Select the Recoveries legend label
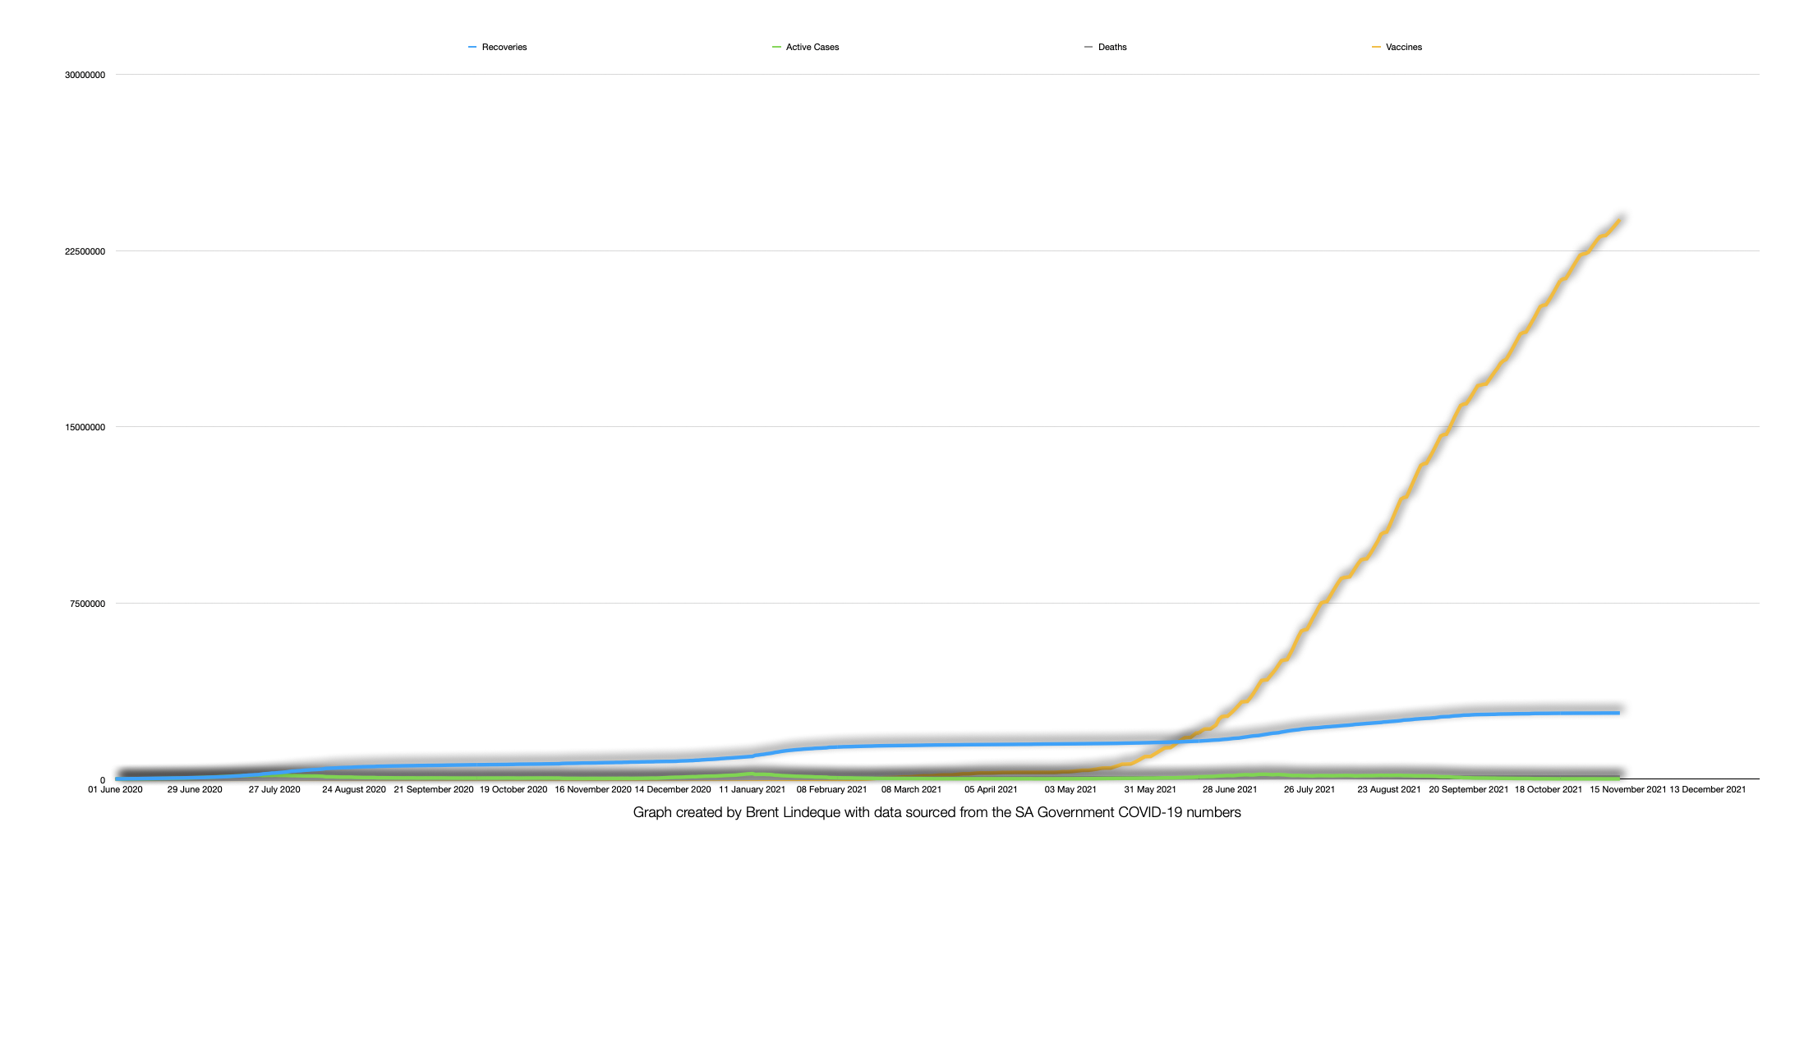Screen dimensions: 1804x1038 pyautogui.click(x=504, y=48)
